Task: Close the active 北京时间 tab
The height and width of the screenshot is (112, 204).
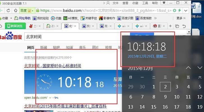Action: coord(75,26)
